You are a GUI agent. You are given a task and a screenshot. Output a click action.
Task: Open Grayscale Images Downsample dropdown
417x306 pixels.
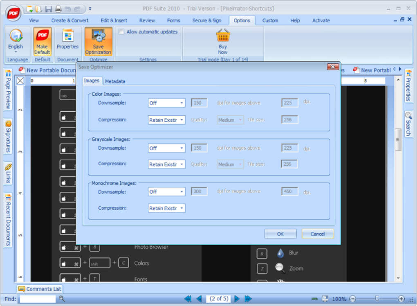coord(166,148)
